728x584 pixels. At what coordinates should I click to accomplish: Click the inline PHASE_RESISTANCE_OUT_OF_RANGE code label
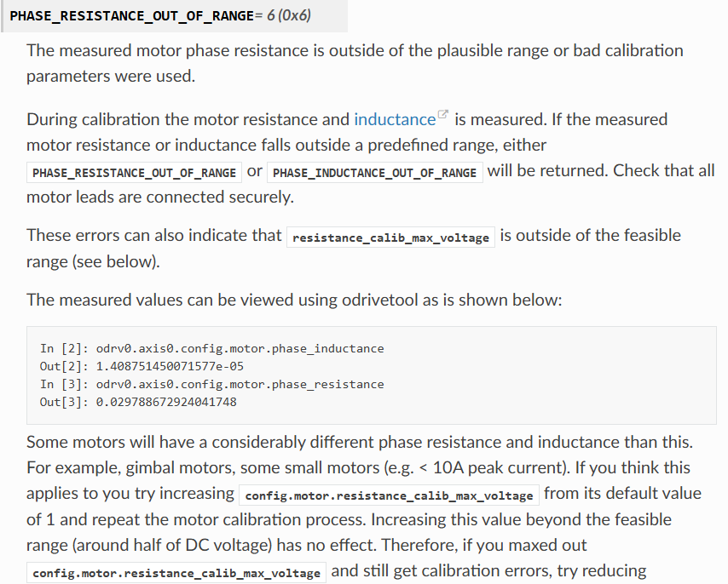[x=134, y=173]
